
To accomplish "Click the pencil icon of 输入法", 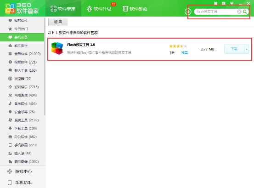I will (x=10, y=153).
